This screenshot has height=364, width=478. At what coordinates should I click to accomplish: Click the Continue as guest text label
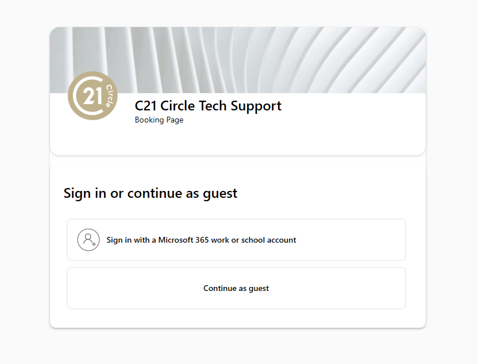point(236,288)
